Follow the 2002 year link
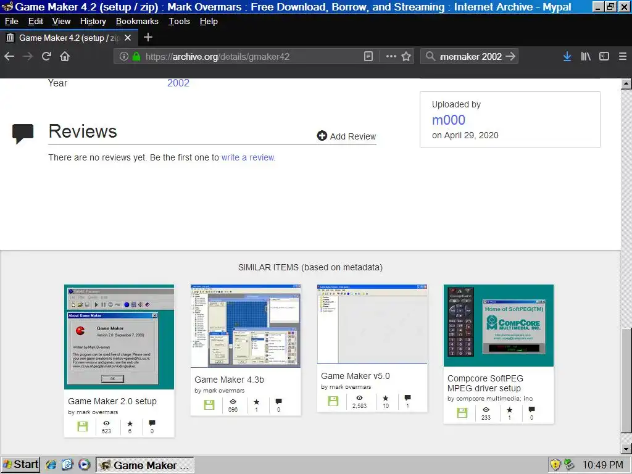 tap(178, 83)
